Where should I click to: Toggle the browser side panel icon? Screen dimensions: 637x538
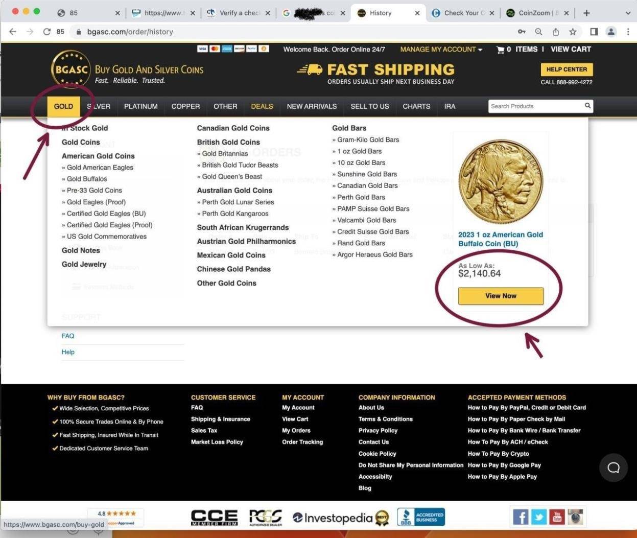click(x=594, y=32)
